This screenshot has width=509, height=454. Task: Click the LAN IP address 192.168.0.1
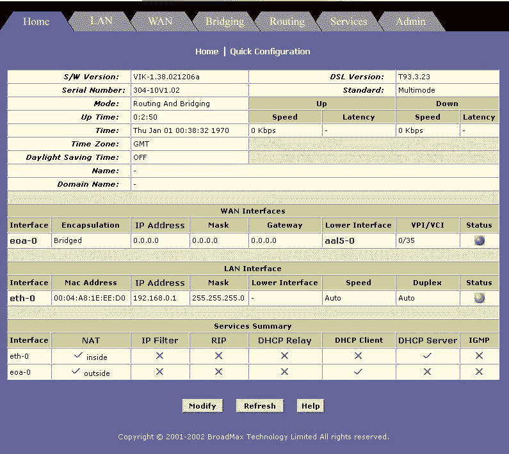(x=154, y=298)
